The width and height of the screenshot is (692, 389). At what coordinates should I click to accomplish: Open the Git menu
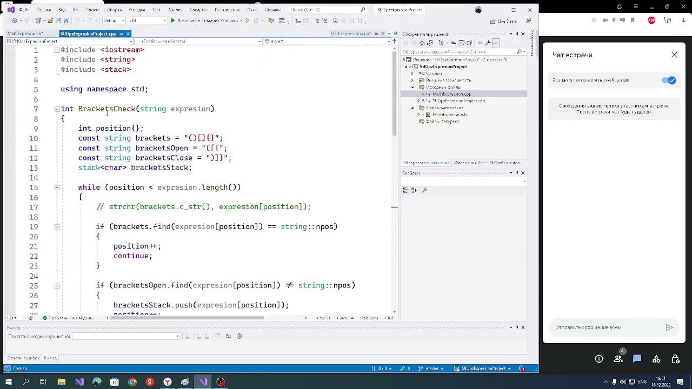(x=76, y=10)
